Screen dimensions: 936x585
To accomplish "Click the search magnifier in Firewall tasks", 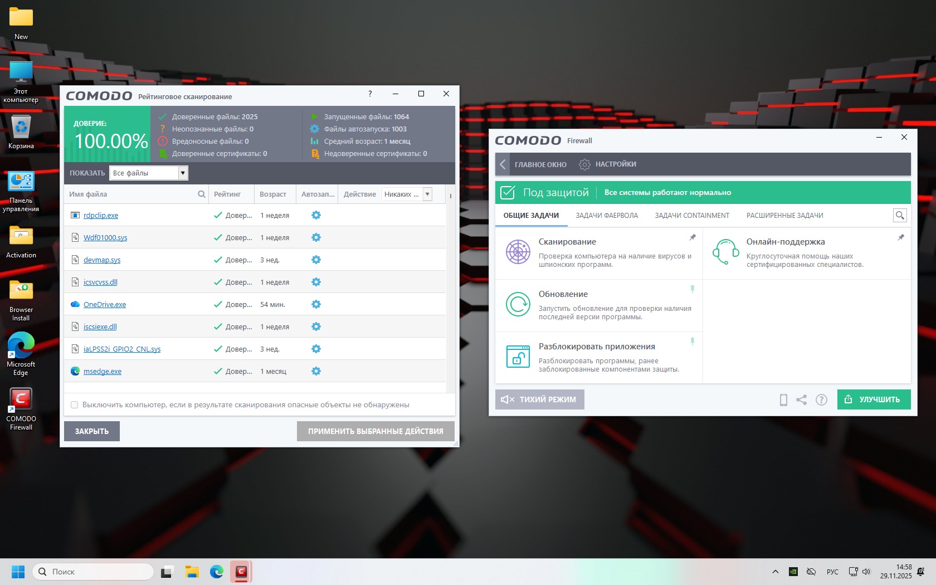I will pyautogui.click(x=899, y=216).
